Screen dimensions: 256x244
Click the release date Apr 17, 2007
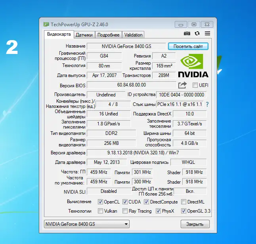pos(104,75)
